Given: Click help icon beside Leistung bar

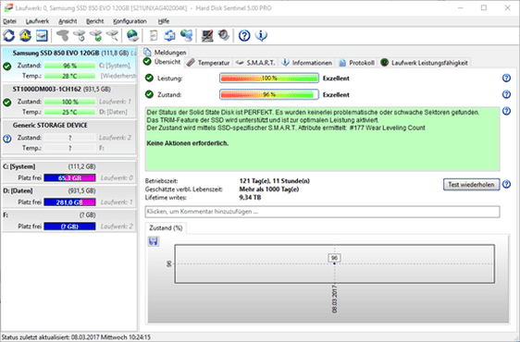Looking at the screenshot, I should coord(506,79).
